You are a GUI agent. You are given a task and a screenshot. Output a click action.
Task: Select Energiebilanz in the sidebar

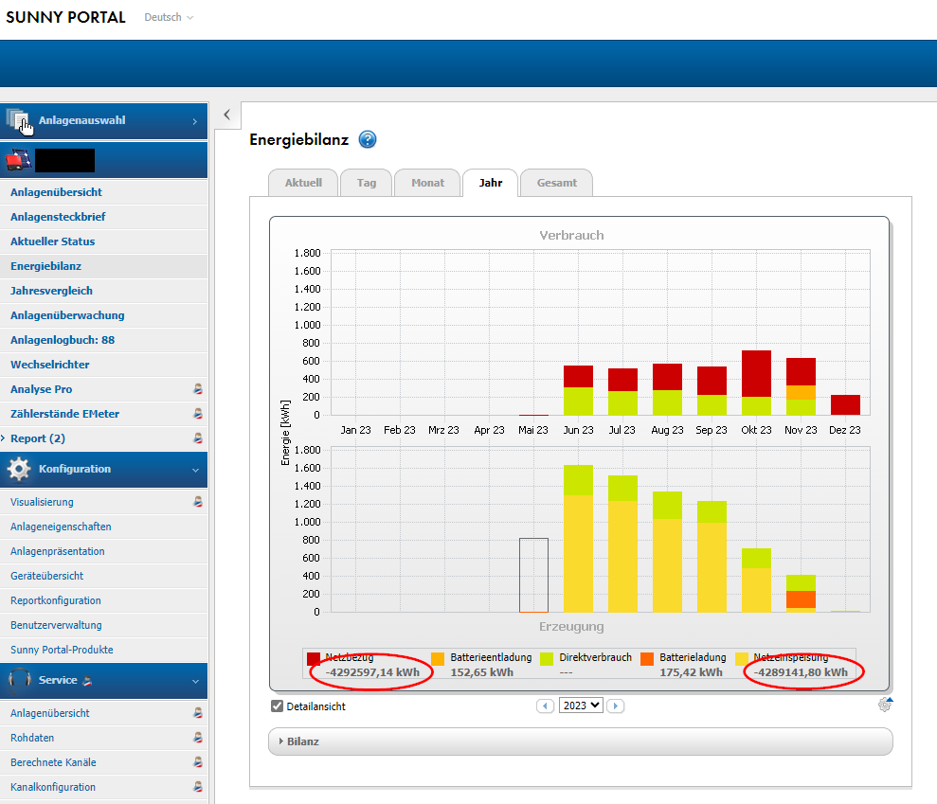coord(46,266)
